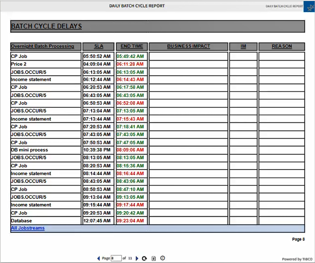Click the 06:52:08 AM end time
This screenshot has height=263, width=315.
[130, 103]
